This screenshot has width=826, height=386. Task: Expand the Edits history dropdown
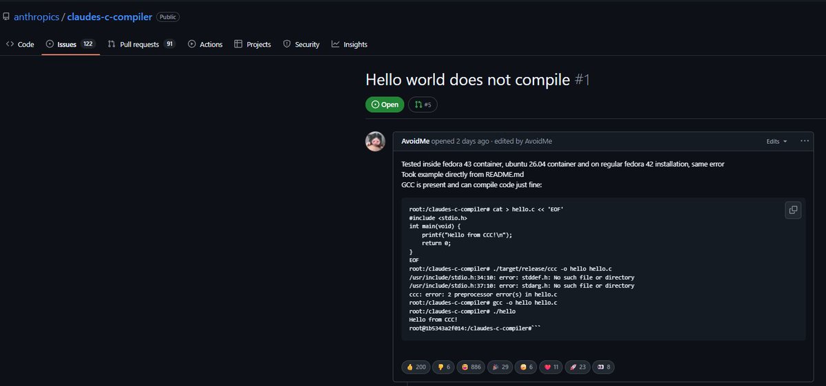click(776, 141)
